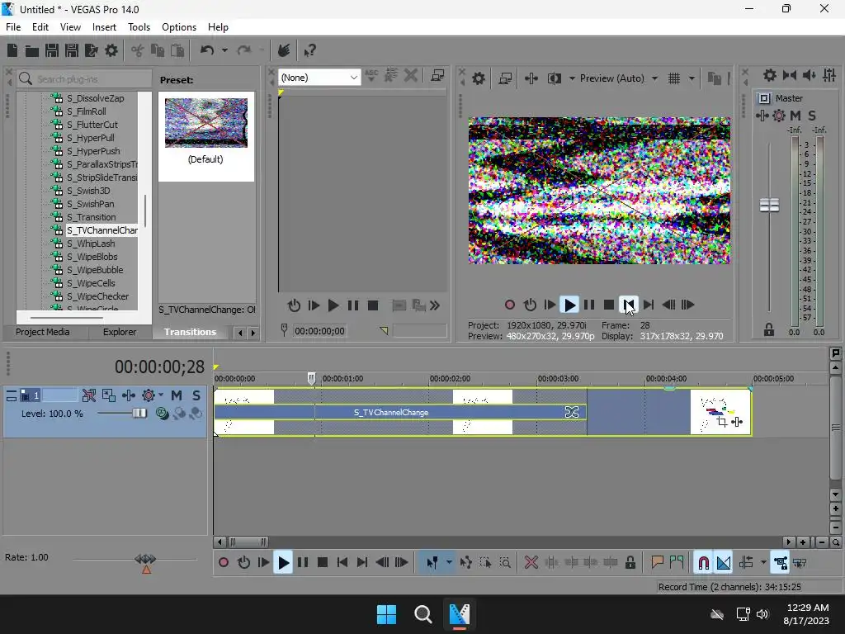Solo video track 1 with S button
845x634 pixels.
click(196, 395)
